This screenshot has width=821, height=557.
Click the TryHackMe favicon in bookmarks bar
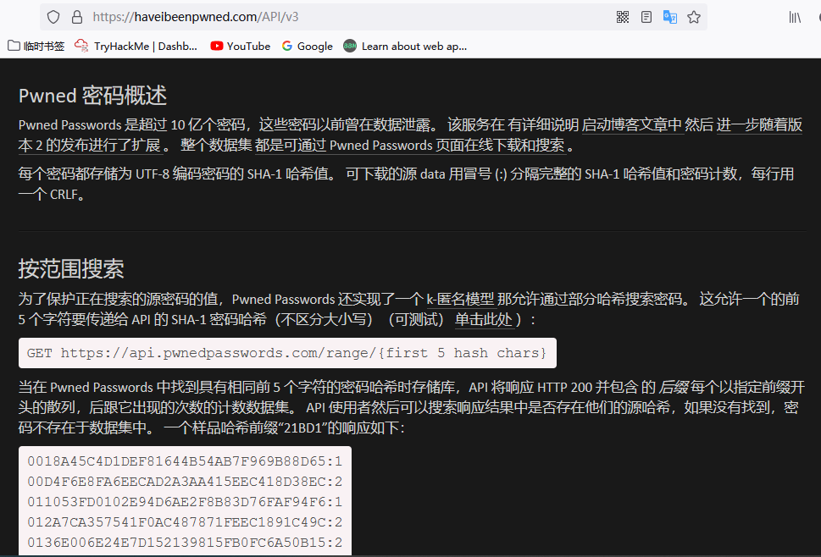81,46
